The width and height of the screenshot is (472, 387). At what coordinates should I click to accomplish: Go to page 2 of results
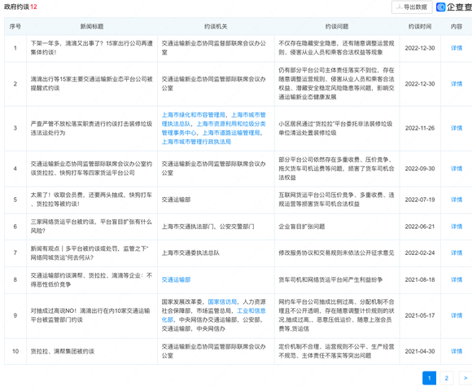pos(447,378)
